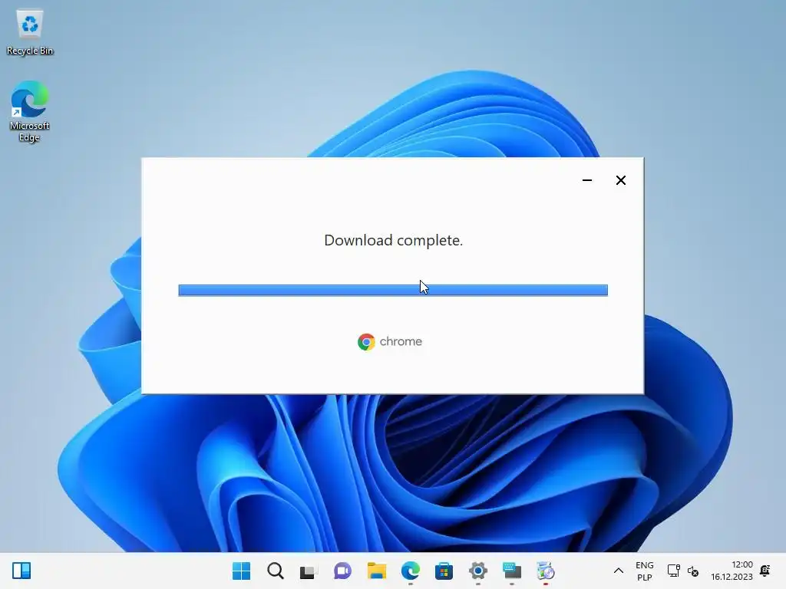The image size is (786, 589).
Task: Open the Widgets panel from taskbar
Action: coord(21,571)
